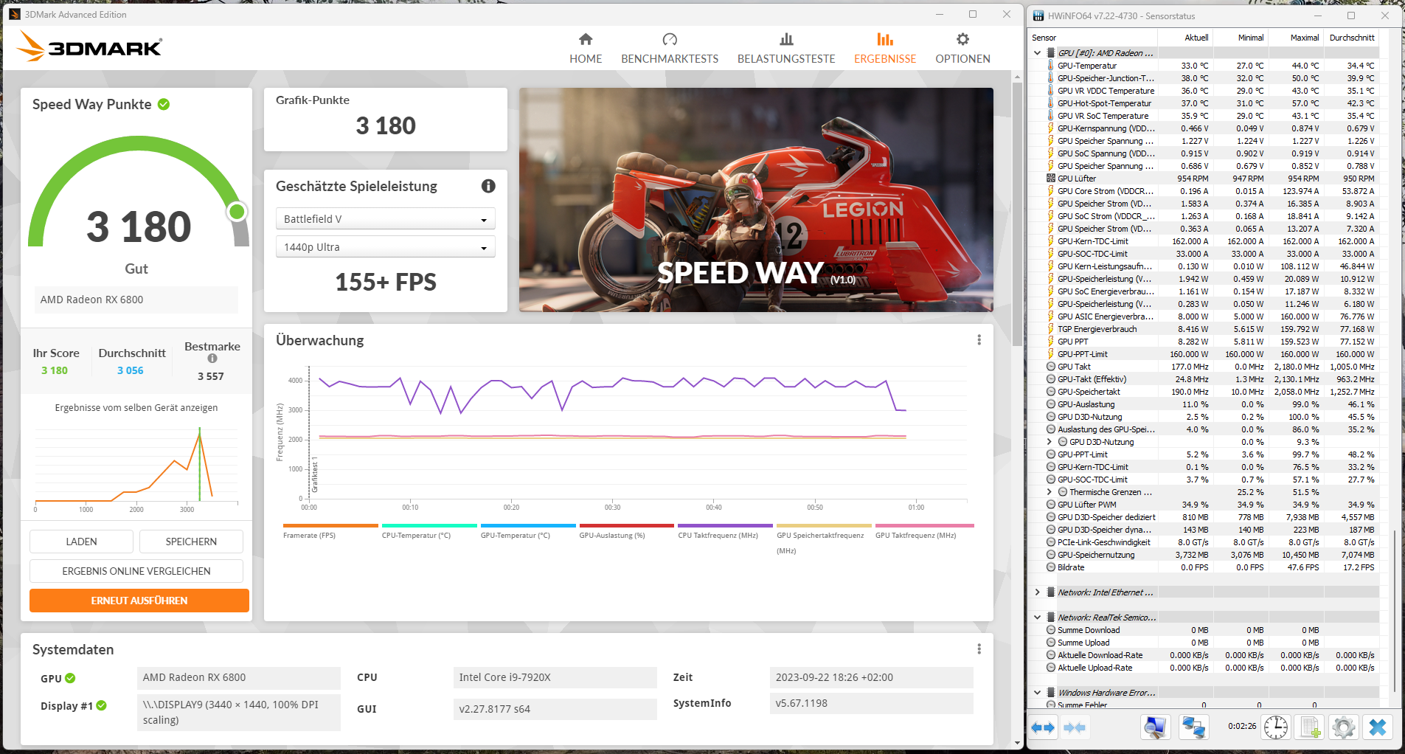Toggle GPU-Temperatur (°C) legend series
The width and height of the screenshot is (1405, 754).
[x=528, y=531]
